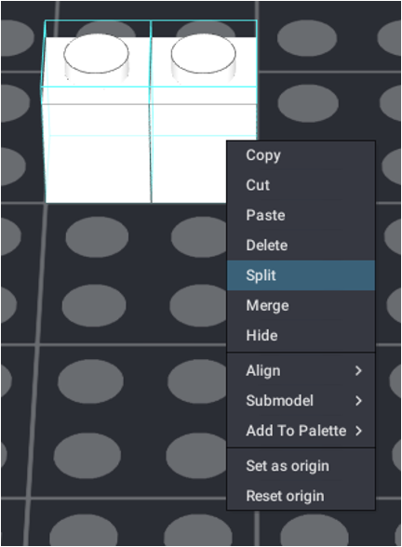Choose Reset origin from the menu
Image resolution: width=402 pixels, height=547 pixels.
pos(301,496)
